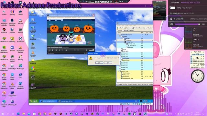Click Find handles or DLLs button
The width and height of the screenshot is (207, 116).
(139, 28)
